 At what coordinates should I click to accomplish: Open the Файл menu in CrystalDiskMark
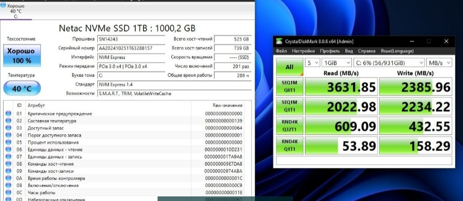281,51
